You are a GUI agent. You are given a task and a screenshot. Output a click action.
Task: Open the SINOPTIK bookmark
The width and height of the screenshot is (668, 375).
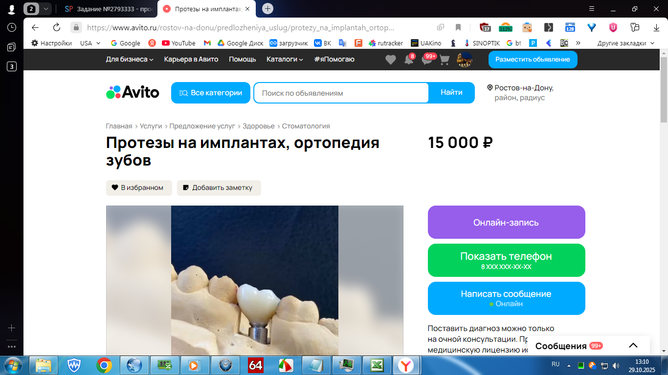pyautogui.click(x=482, y=43)
